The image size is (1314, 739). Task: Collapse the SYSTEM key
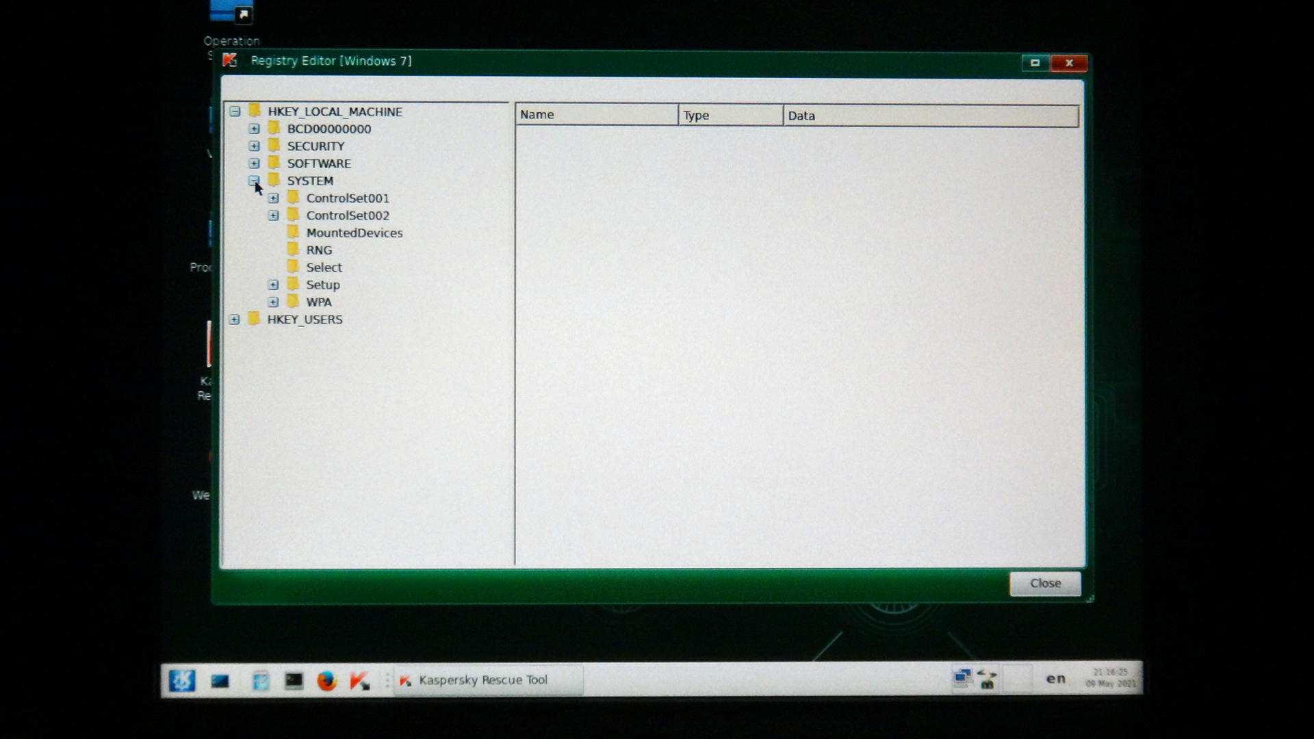tap(254, 181)
